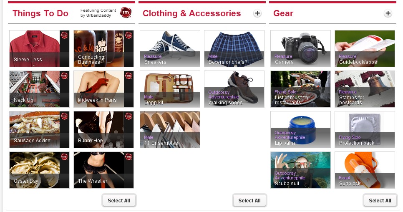The width and height of the screenshot is (403, 212).
Task: Click UD badge on Midweek In Paris tile
Action: click(128, 76)
